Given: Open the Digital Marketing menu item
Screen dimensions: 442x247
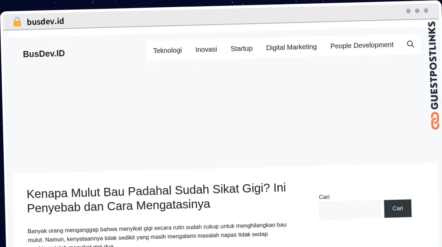Looking at the screenshot, I should point(291,47).
